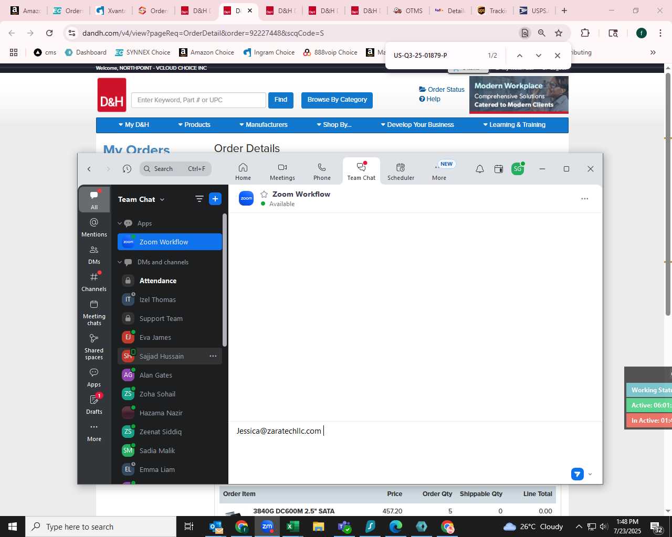
Task: Open chat with Alan Gates
Action: 170,375
